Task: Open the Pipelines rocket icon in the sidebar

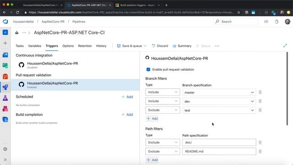Action: (x=5, y=87)
